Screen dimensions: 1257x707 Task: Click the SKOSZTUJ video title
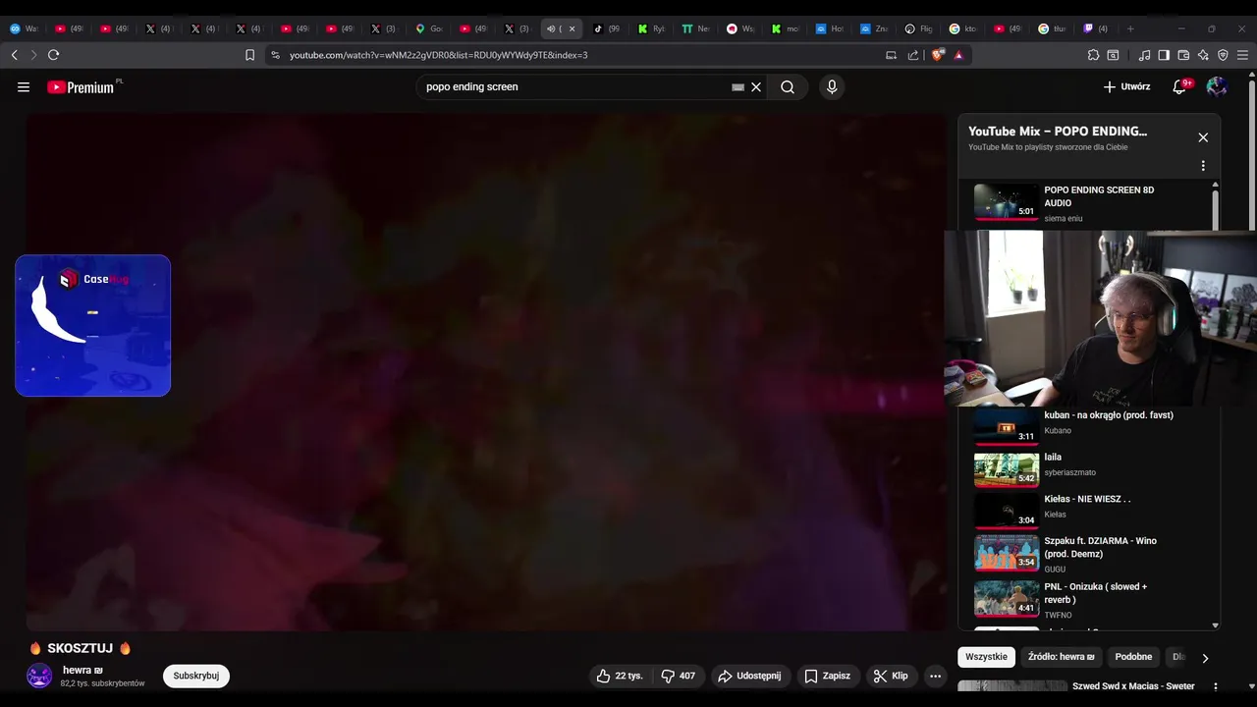tap(80, 648)
